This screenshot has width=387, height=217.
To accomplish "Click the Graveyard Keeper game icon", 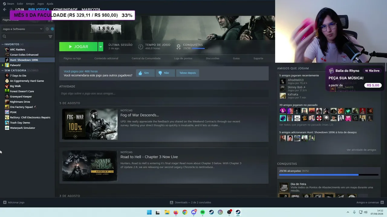I will click(x=7, y=96).
